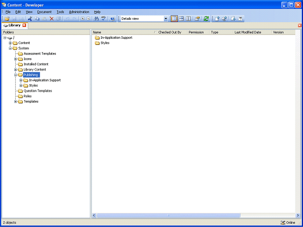Viewport: 303px width, 227px height.
Task: Open the Administration menu
Action: [x=79, y=12]
